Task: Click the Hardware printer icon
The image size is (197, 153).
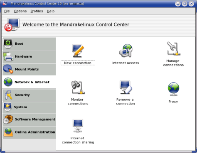Action: point(8,56)
